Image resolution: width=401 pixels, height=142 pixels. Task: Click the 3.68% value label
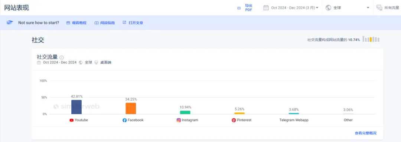[294, 109]
